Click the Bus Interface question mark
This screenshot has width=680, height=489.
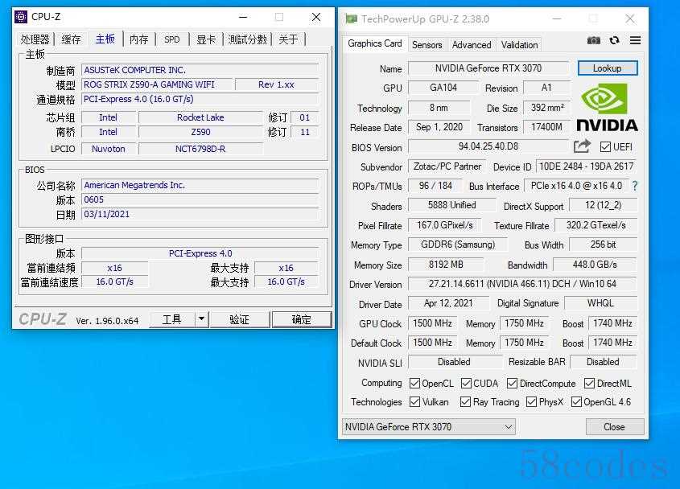tap(635, 186)
